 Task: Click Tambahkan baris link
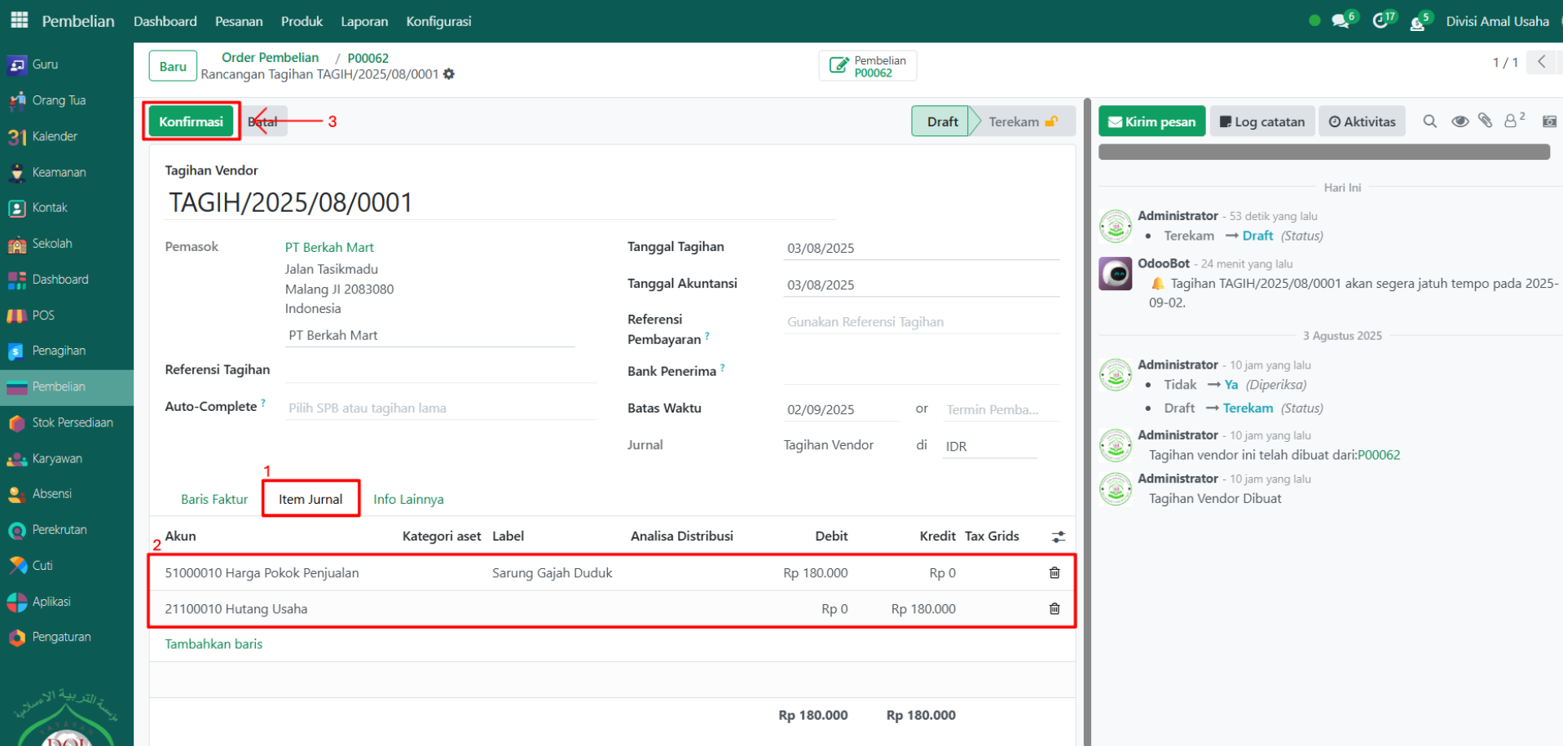tap(214, 644)
